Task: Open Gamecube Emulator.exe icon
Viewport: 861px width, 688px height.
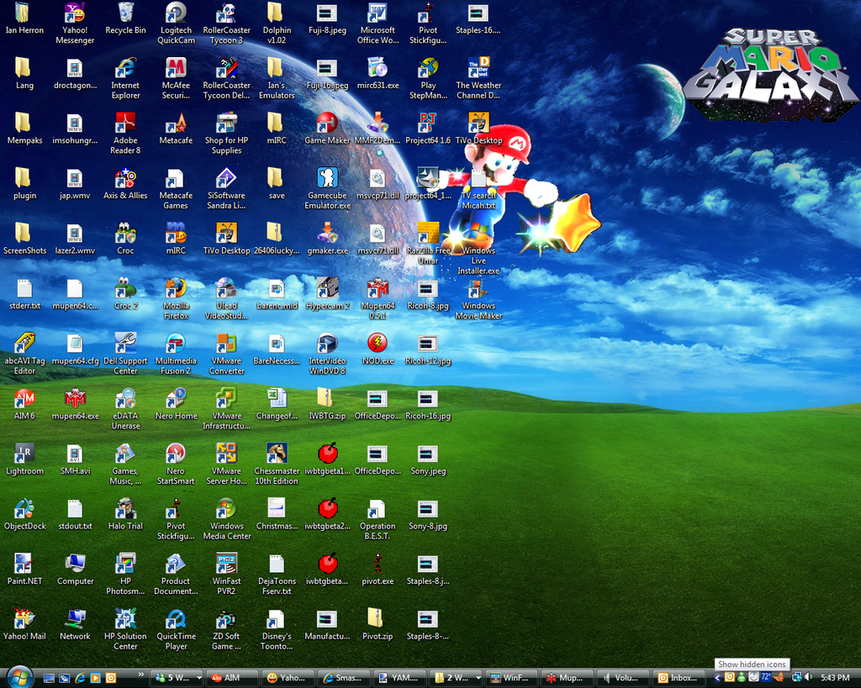Action: [x=327, y=189]
